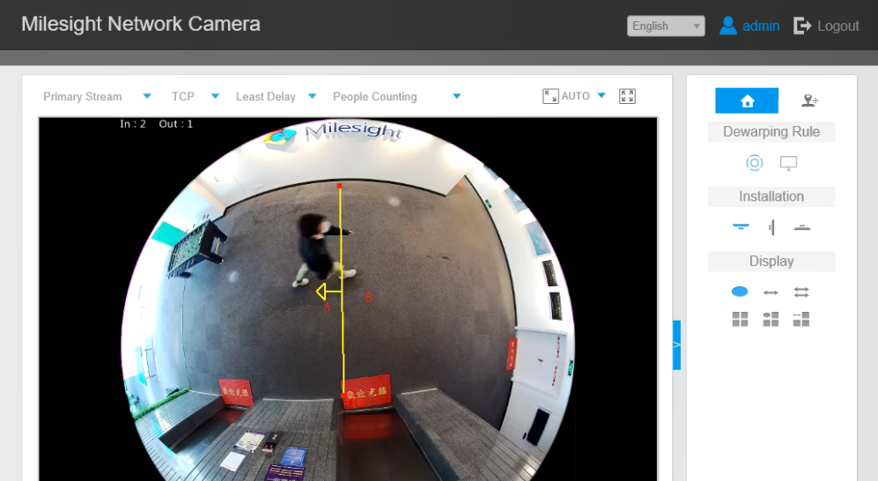Viewport: 878px width, 481px height.
Task: Select original fisheye view display mode
Action: [x=740, y=292]
